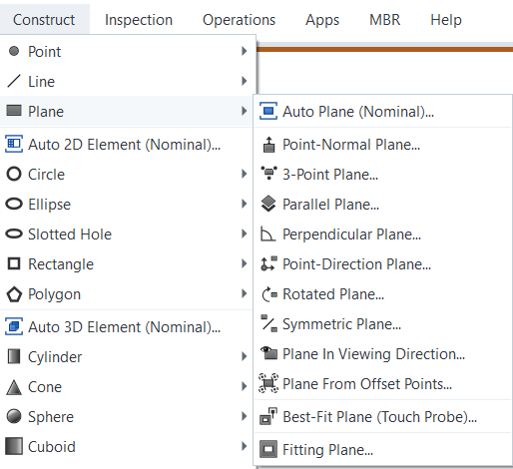Open the Inspection menu
This screenshot has width=513, height=469.
click(x=139, y=20)
